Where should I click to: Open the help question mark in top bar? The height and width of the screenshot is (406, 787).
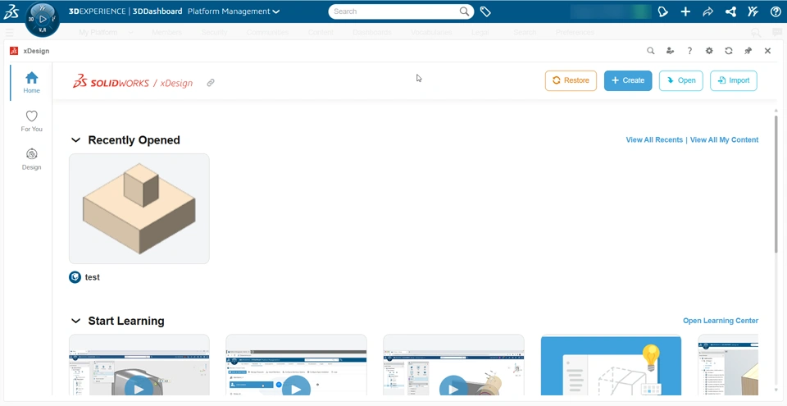(776, 11)
